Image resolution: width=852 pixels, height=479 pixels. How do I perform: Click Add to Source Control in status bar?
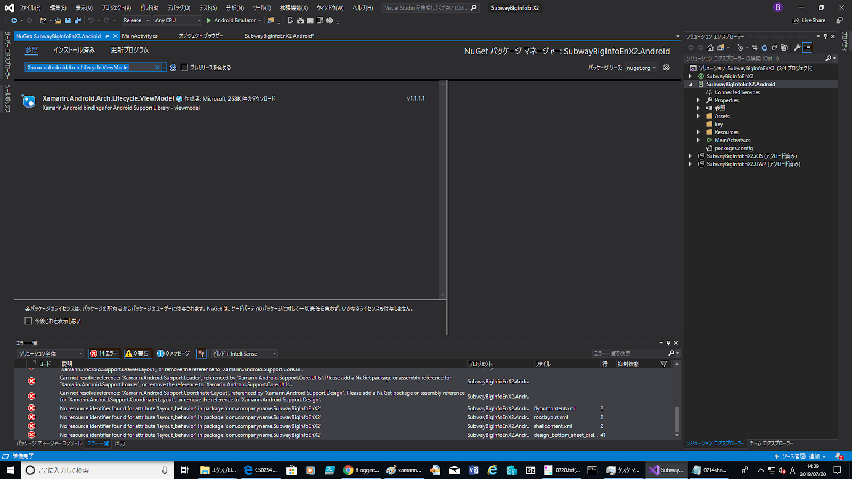(x=800, y=457)
